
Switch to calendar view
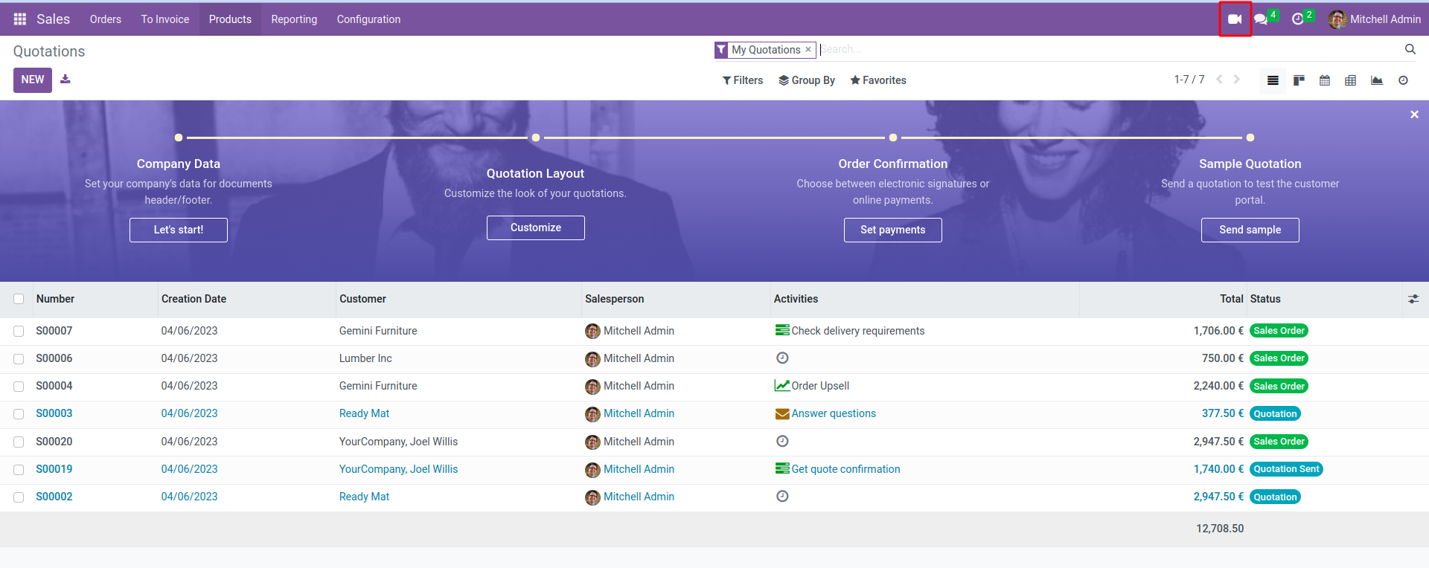[x=1325, y=80]
